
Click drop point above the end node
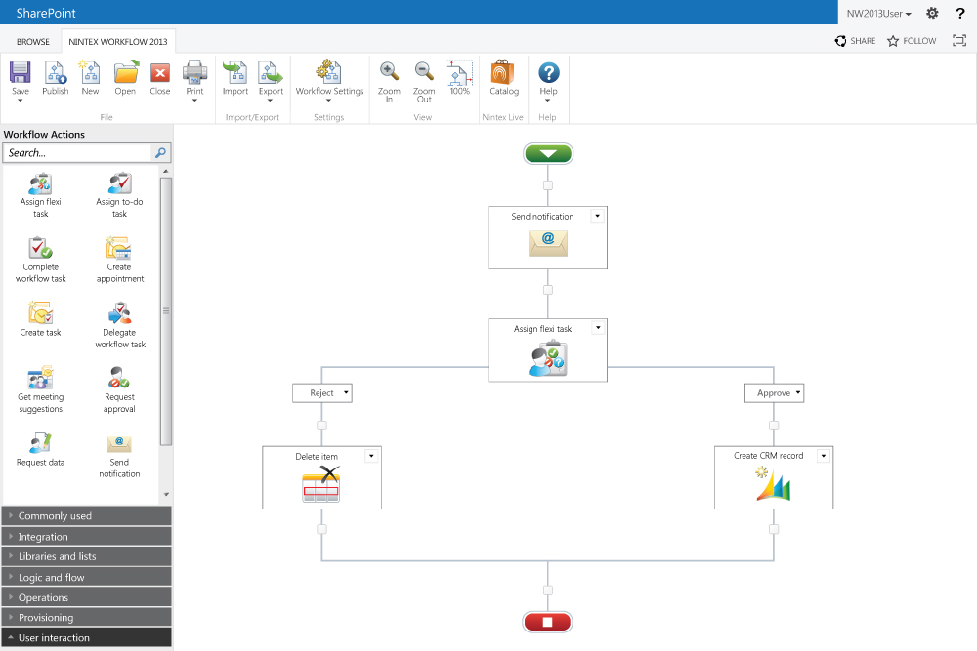pos(548,590)
